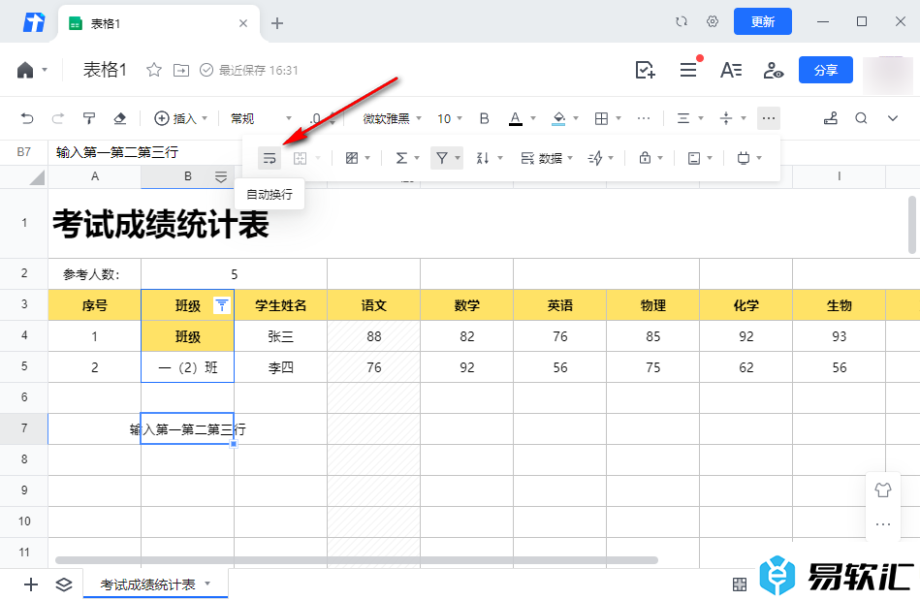The width and height of the screenshot is (920, 600).
Task: Click the search magnifier icon
Action: pyautogui.click(x=861, y=118)
